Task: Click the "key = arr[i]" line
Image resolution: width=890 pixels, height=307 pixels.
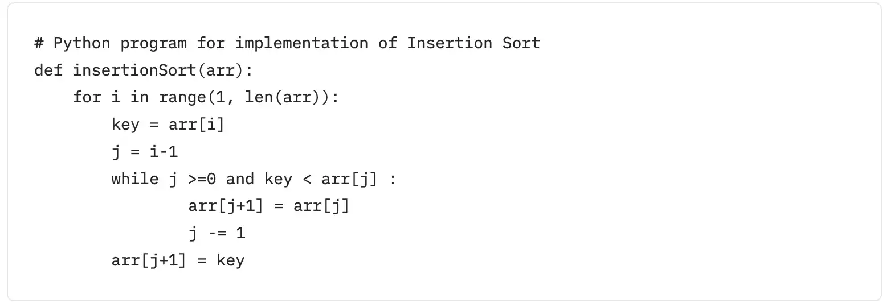Action: (x=168, y=125)
